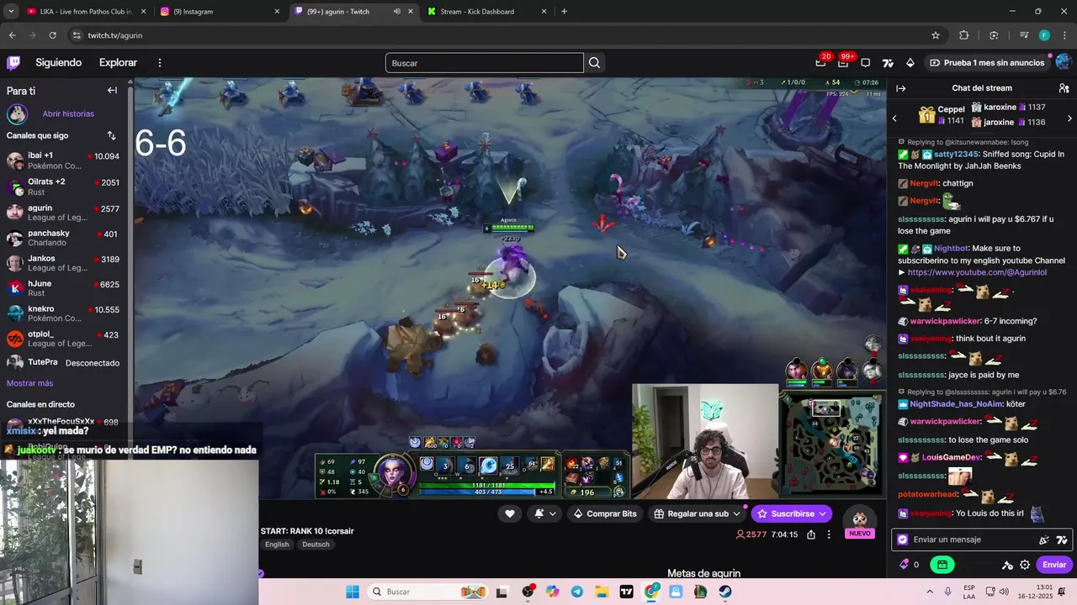Open Prime loot crown icon with 20 badge
This screenshot has height=605, width=1077.
pyautogui.click(x=820, y=63)
